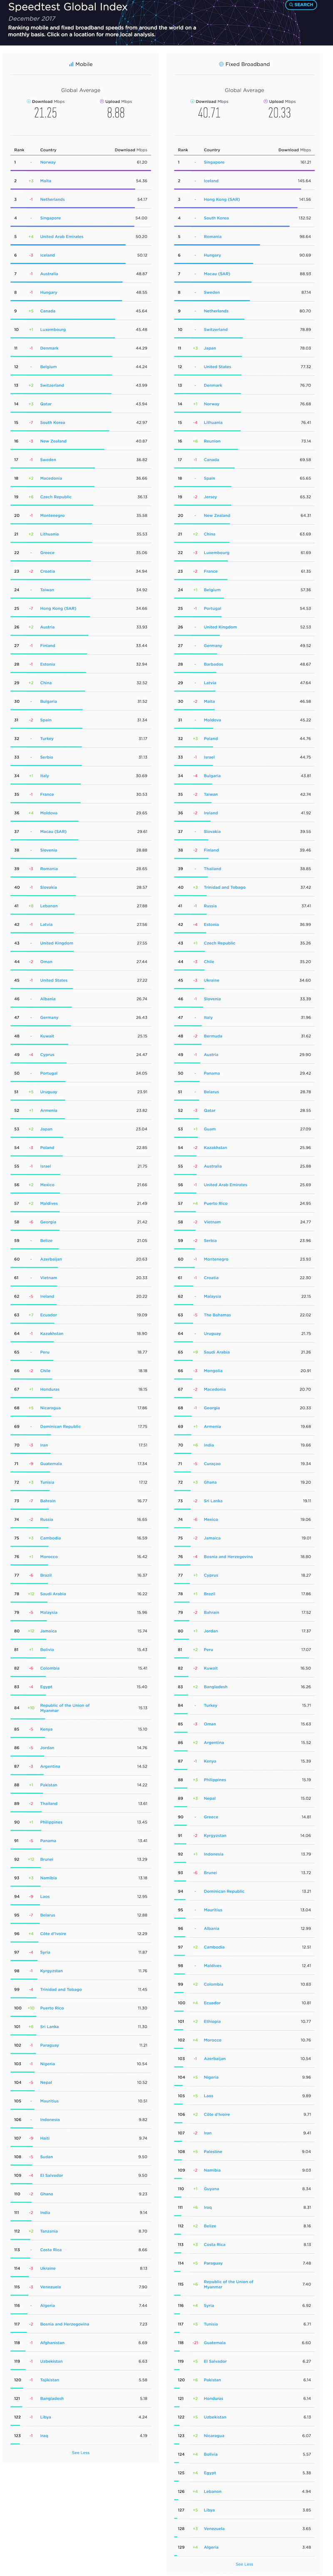Click the Fixed Broadband Upload Mbps icon
This screenshot has height=2576, width=333.
point(265,101)
